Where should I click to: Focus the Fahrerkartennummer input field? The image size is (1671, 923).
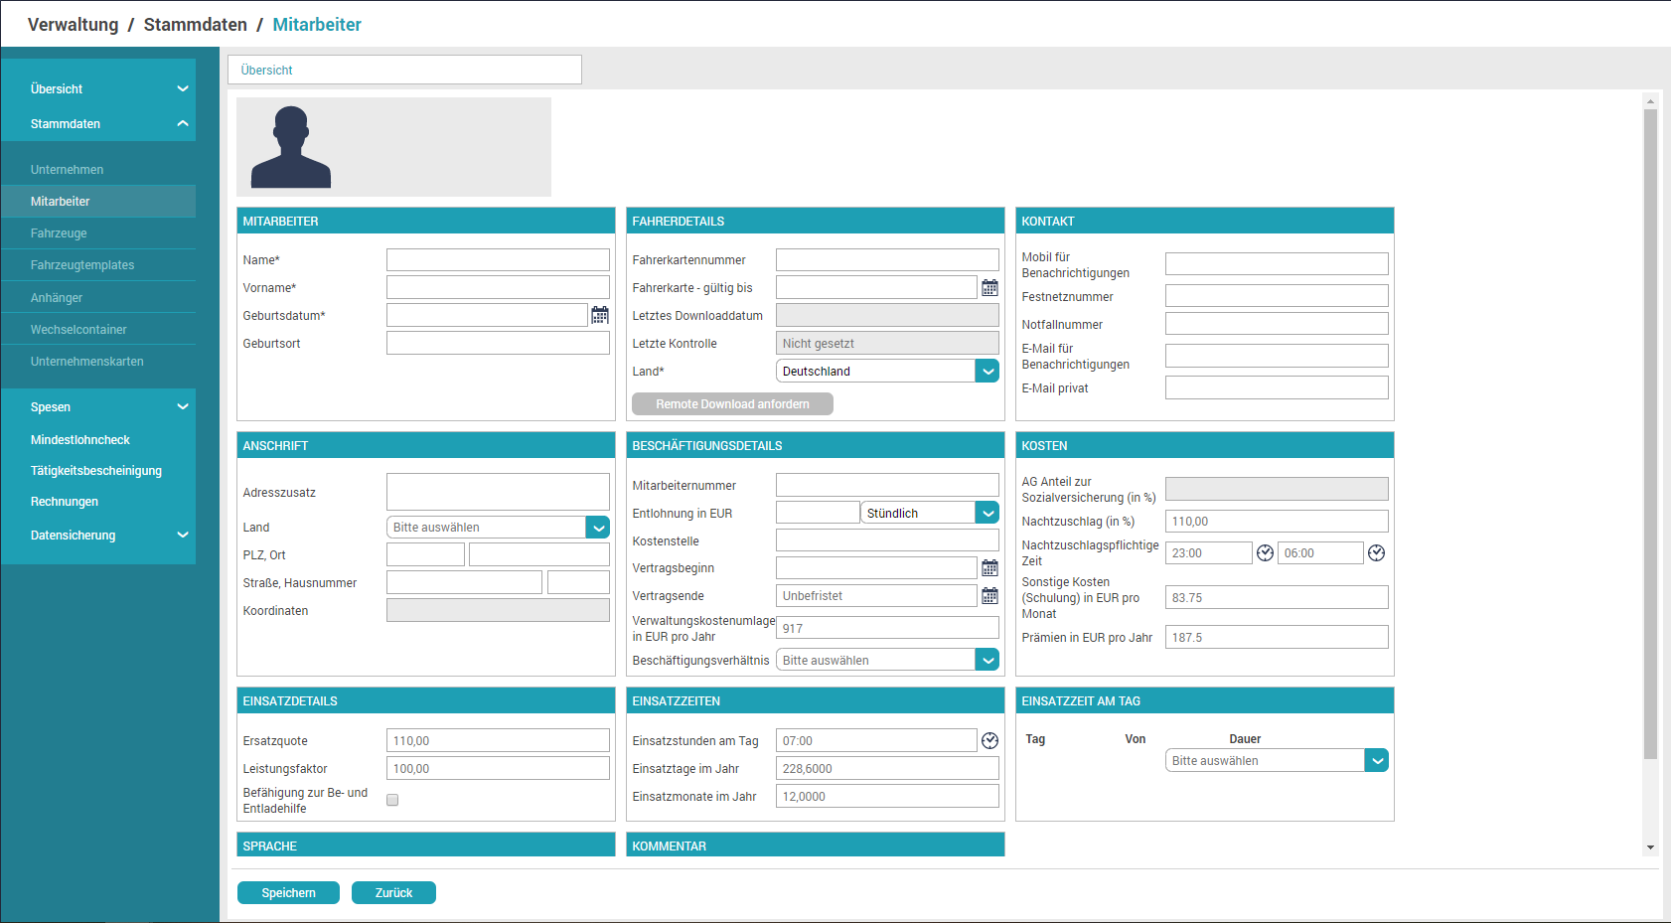coord(887,259)
